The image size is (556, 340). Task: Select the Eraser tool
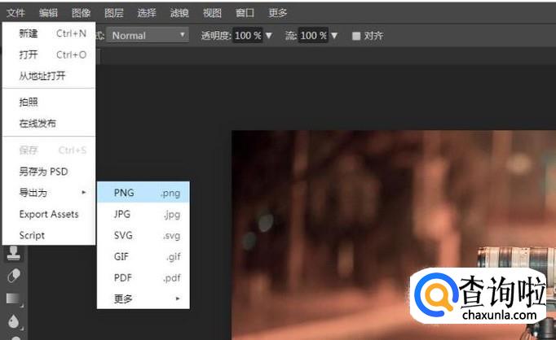click(14, 277)
